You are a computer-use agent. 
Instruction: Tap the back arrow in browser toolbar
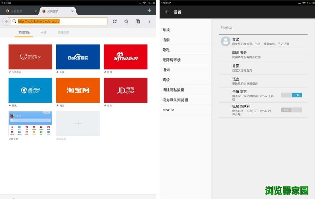coord(7,22)
